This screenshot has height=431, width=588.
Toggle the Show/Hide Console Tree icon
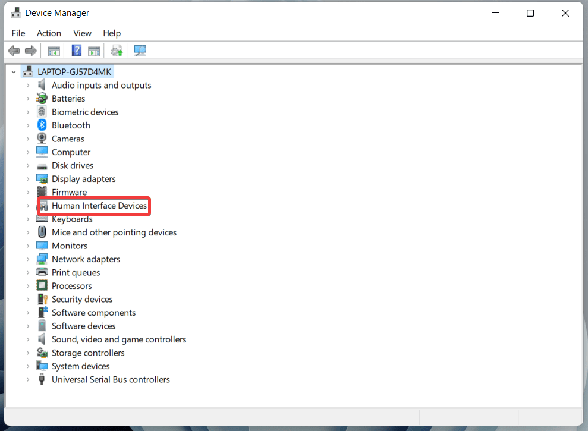[53, 51]
